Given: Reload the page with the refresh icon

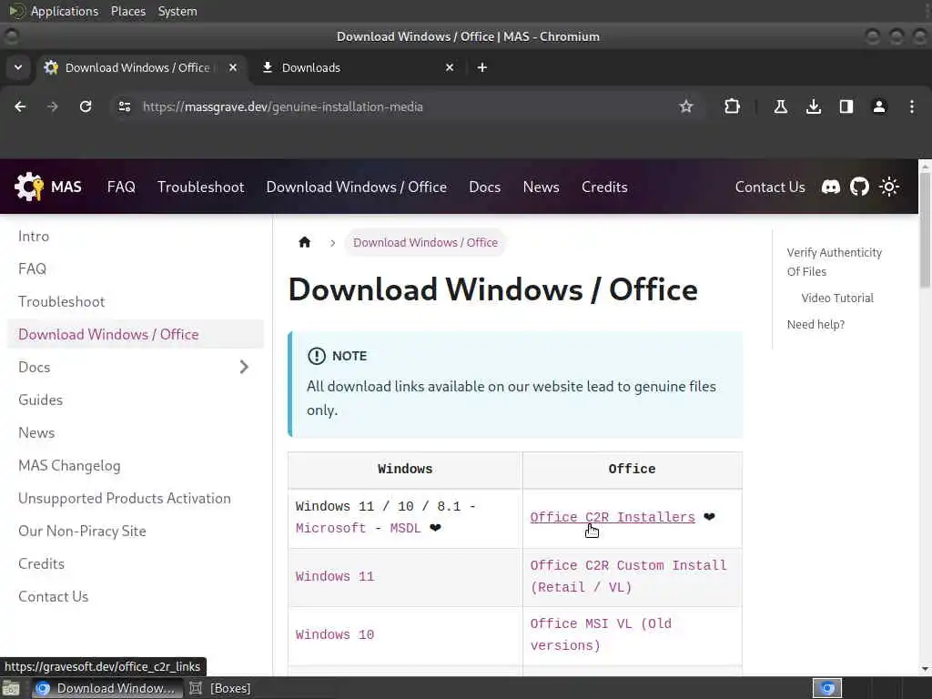Looking at the screenshot, I should [86, 106].
